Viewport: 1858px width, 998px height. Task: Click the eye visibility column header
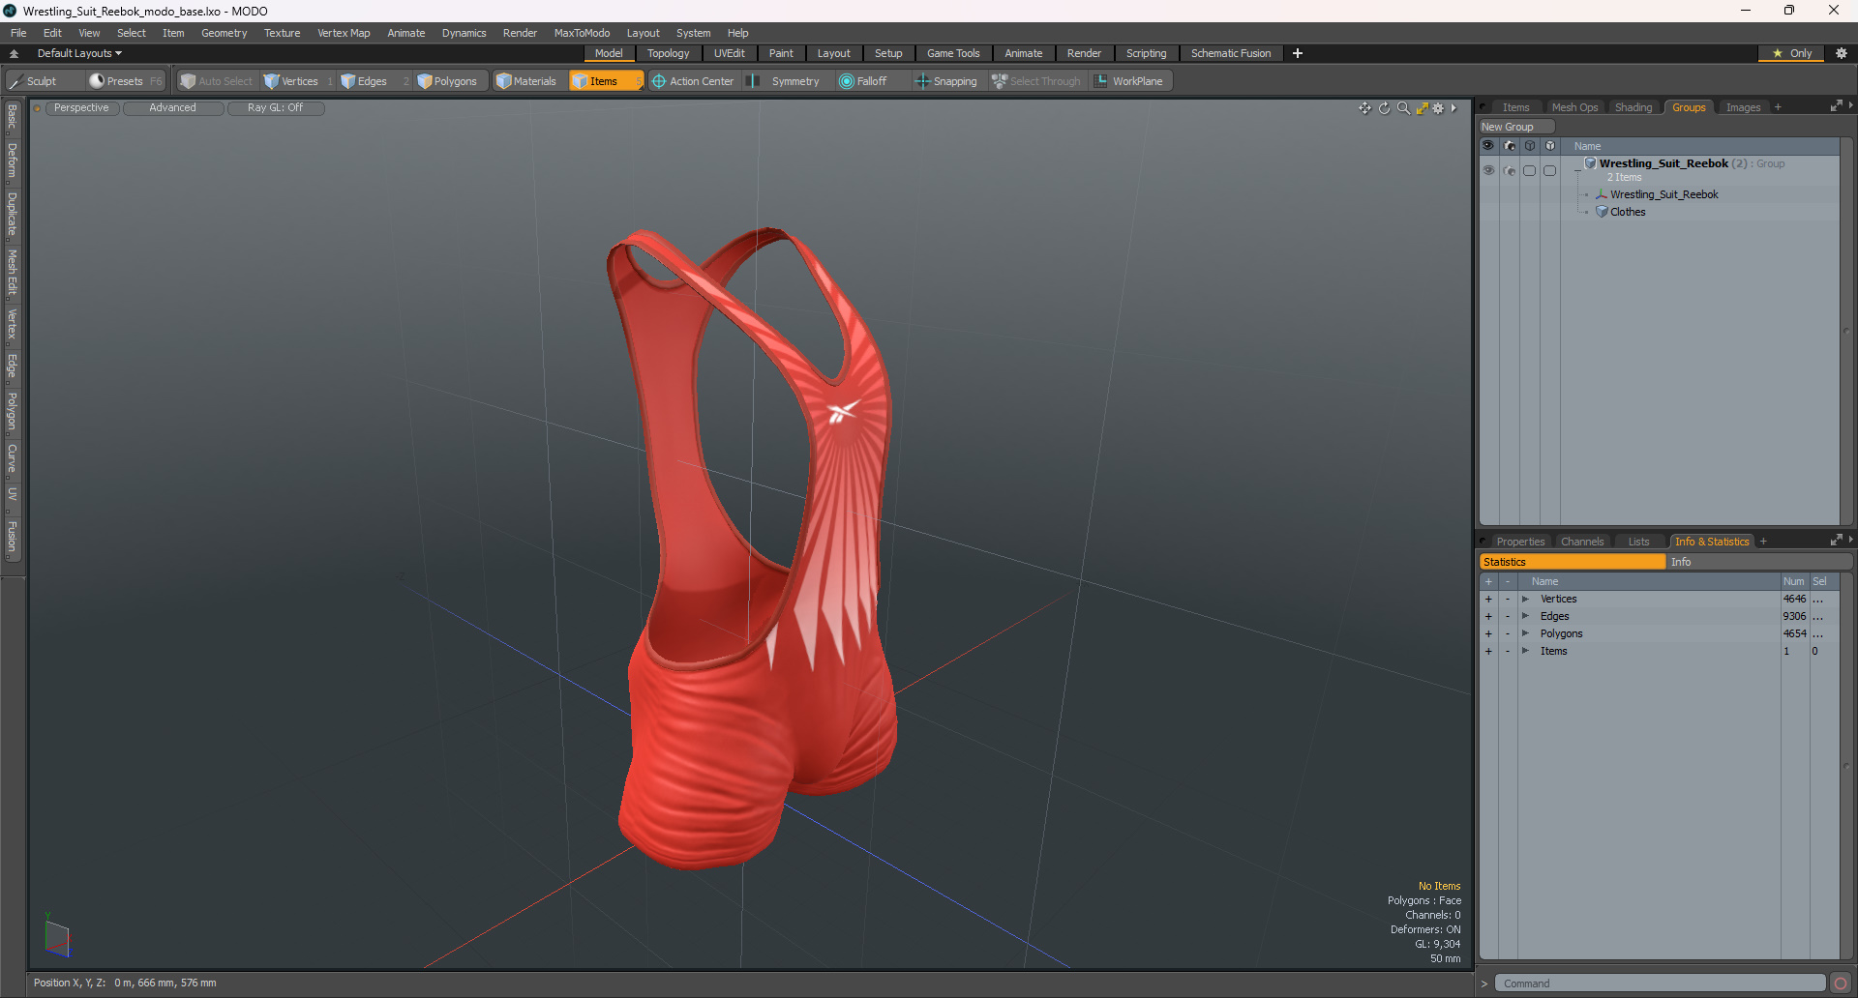(x=1488, y=146)
